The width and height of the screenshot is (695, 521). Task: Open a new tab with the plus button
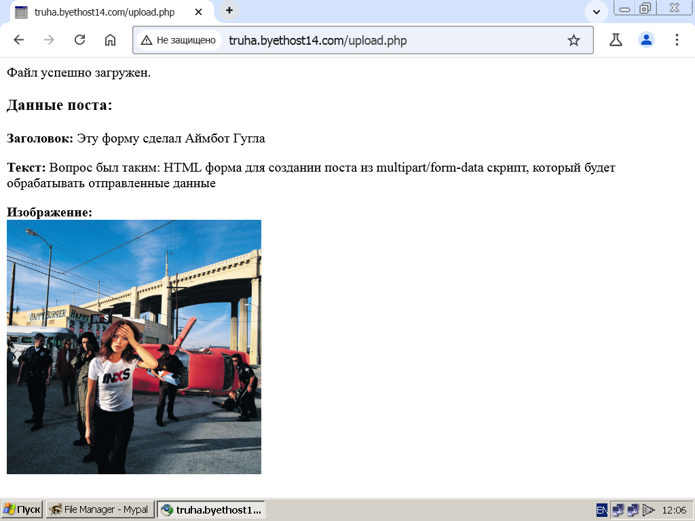point(229,11)
